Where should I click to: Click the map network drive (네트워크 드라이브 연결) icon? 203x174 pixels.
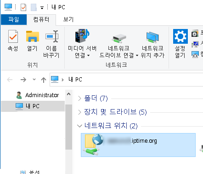[119, 39]
